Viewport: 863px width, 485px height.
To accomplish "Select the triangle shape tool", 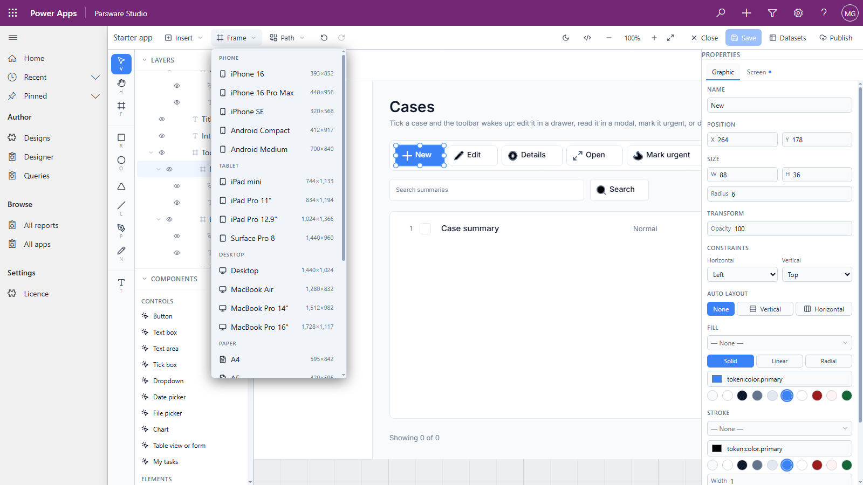I will coord(121,186).
